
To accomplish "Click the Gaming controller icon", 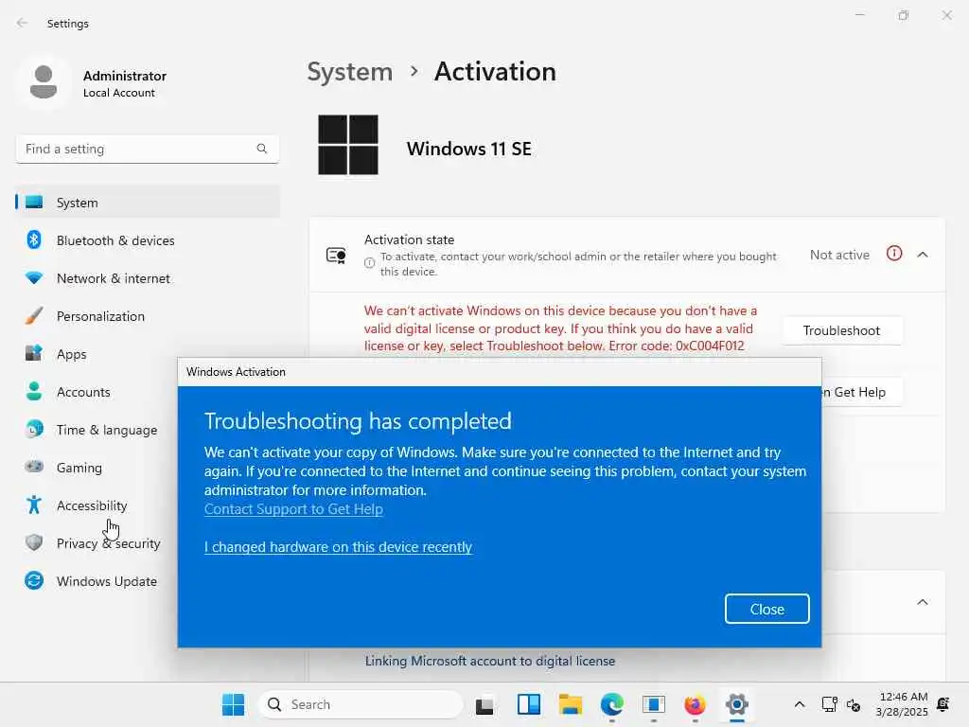I will click(34, 467).
